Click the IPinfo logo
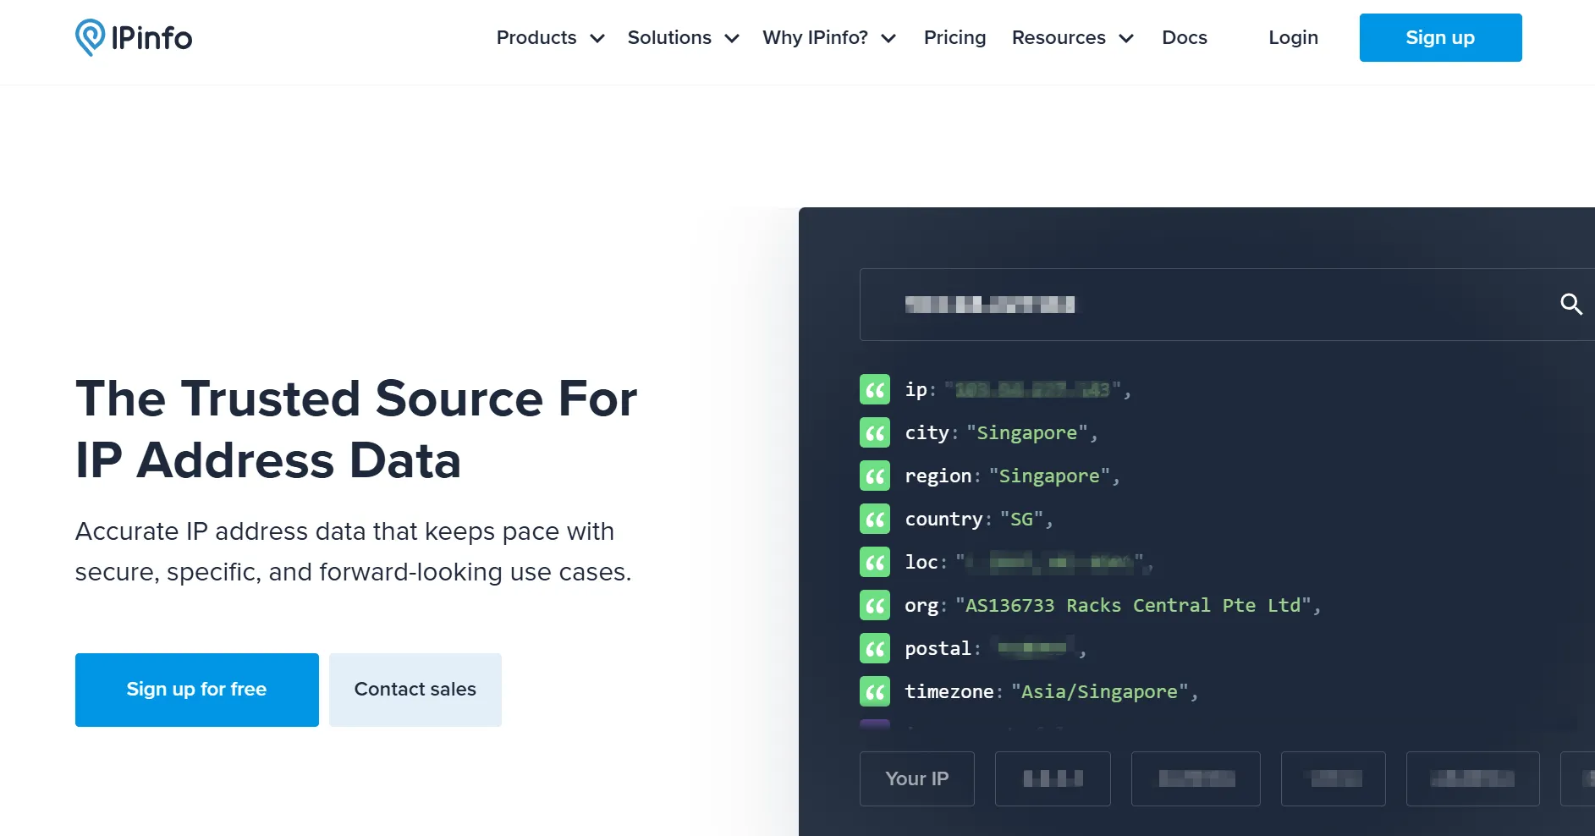This screenshot has height=836, width=1595. [x=134, y=38]
